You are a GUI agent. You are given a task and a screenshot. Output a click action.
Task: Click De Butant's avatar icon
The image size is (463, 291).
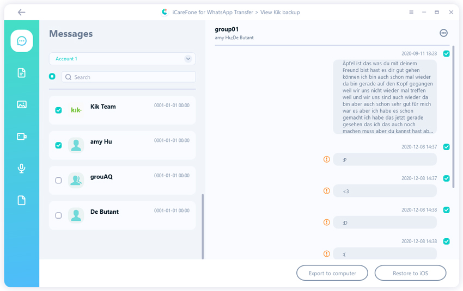coord(76,215)
